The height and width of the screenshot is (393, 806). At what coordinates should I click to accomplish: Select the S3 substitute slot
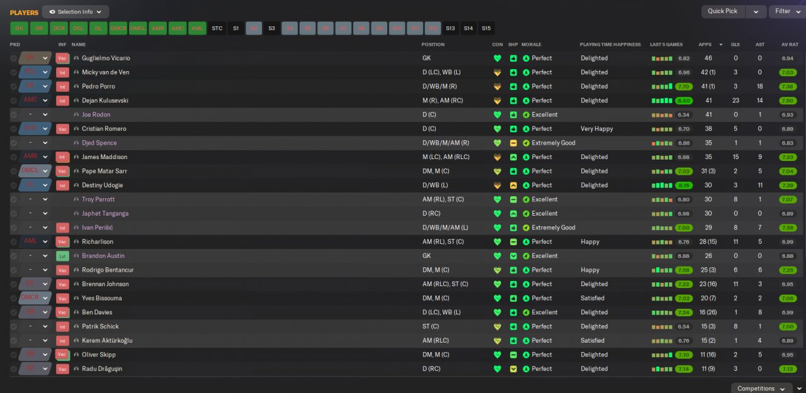(271, 28)
